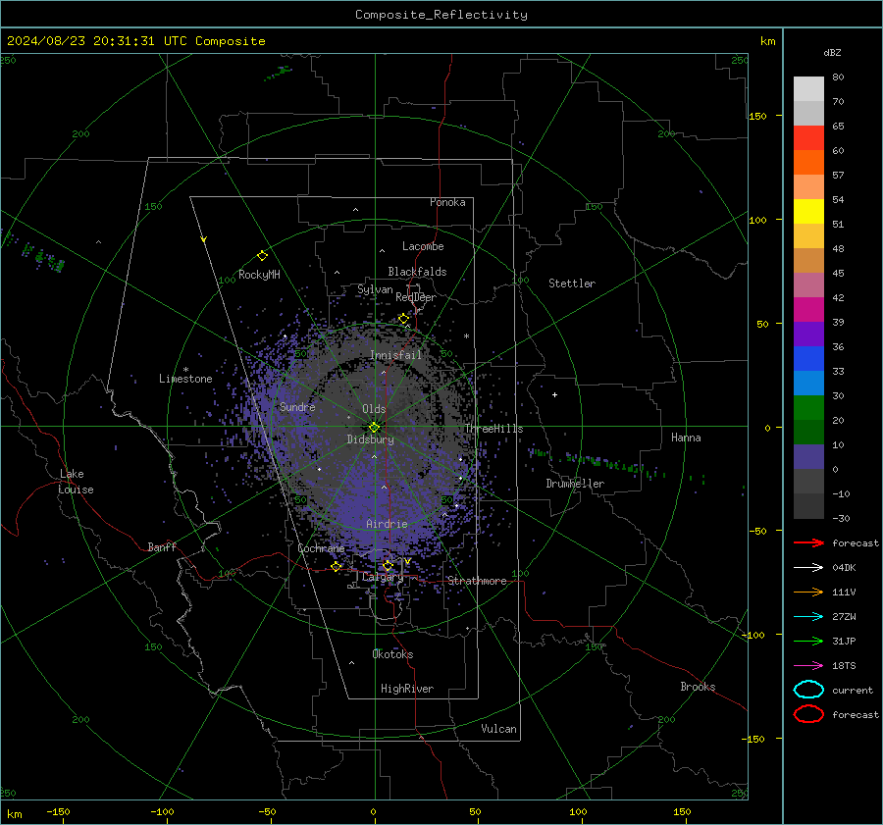Click the 2024/08/23 20:31:31 UTC timestamp

(x=135, y=41)
